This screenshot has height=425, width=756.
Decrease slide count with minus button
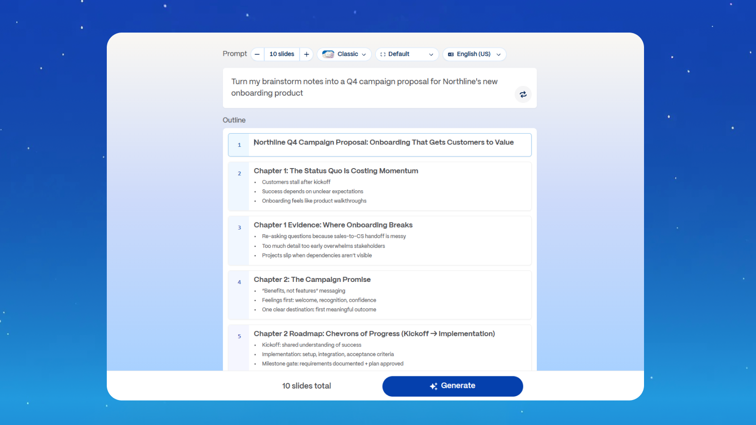point(258,54)
